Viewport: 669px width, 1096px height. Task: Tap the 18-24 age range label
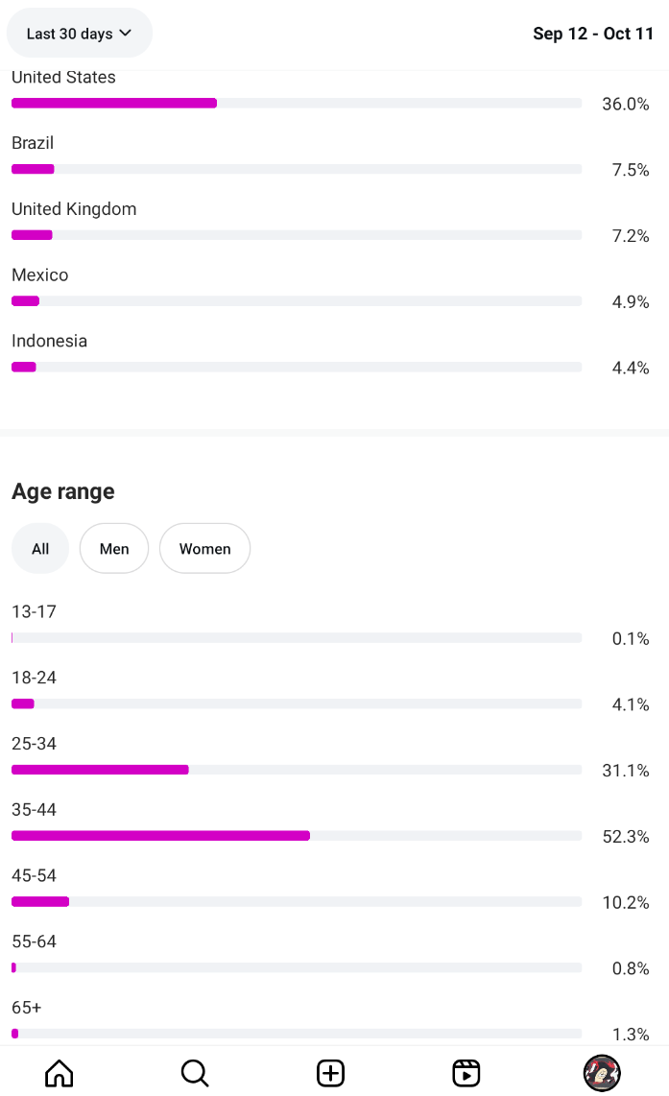click(x=34, y=678)
